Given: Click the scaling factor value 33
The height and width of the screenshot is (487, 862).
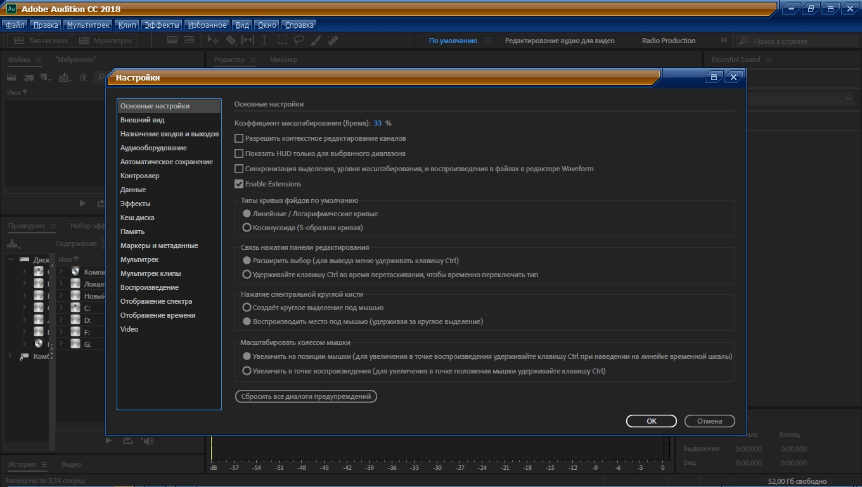Looking at the screenshot, I should (378, 123).
